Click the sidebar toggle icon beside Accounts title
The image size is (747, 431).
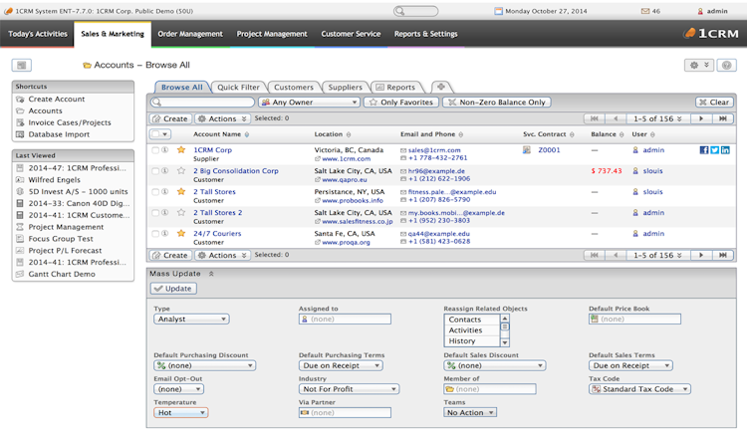pyautogui.click(x=22, y=66)
